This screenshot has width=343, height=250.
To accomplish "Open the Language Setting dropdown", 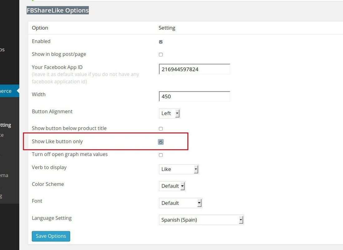I will (201, 220).
